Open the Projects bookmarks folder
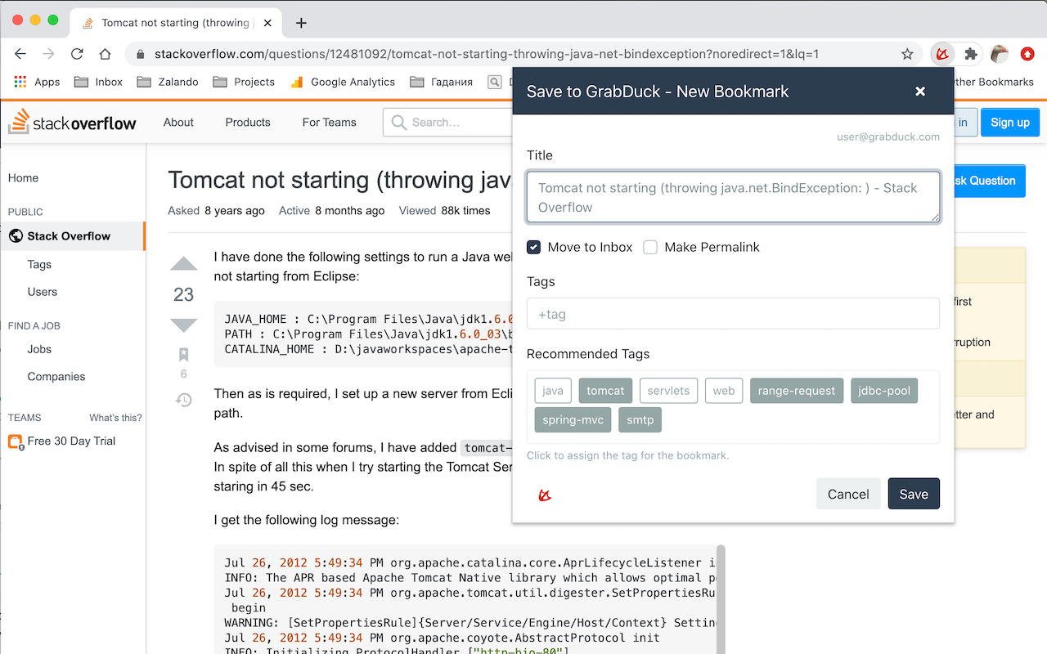 coord(244,82)
